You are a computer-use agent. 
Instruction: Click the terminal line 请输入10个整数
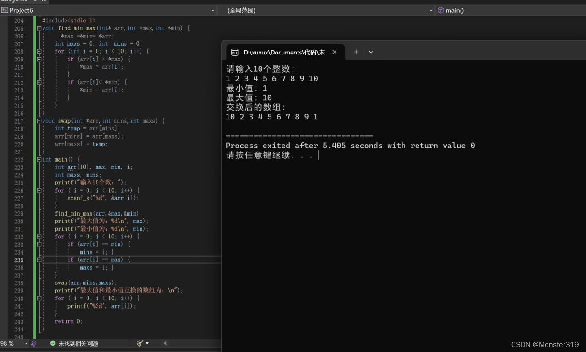261,69
